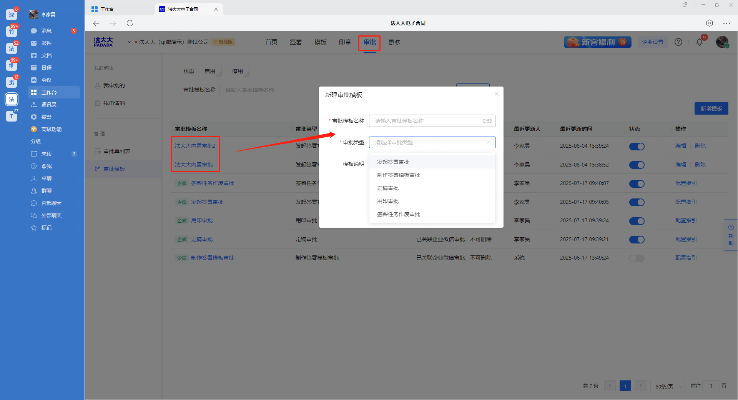This screenshot has width=738, height=400.
Task: Open the 通讯录 contacts icon
Action: click(34, 105)
